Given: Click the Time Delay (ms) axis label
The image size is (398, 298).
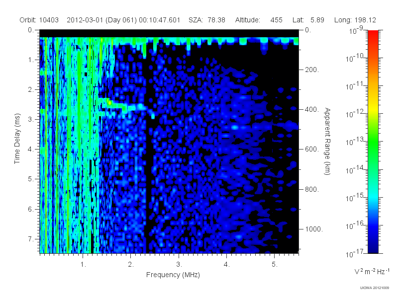Looking at the screenshot, I should pyautogui.click(x=17, y=139).
